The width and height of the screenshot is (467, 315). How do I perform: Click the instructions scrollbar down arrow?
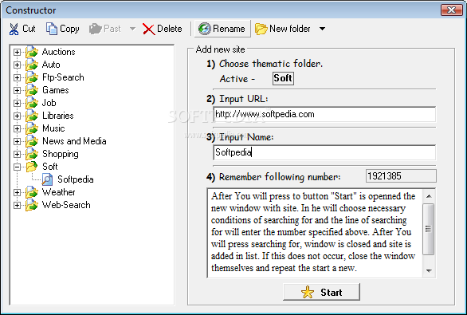coord(429,270)
